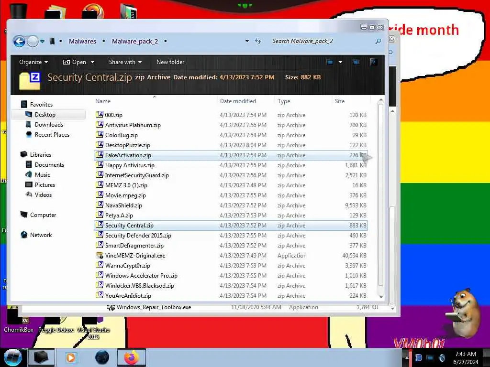The height and width of the screenshot is (367, 490).
Task: Open Recent Places in navigation pane
Action: pyautogui.click(x=52, y=134)
